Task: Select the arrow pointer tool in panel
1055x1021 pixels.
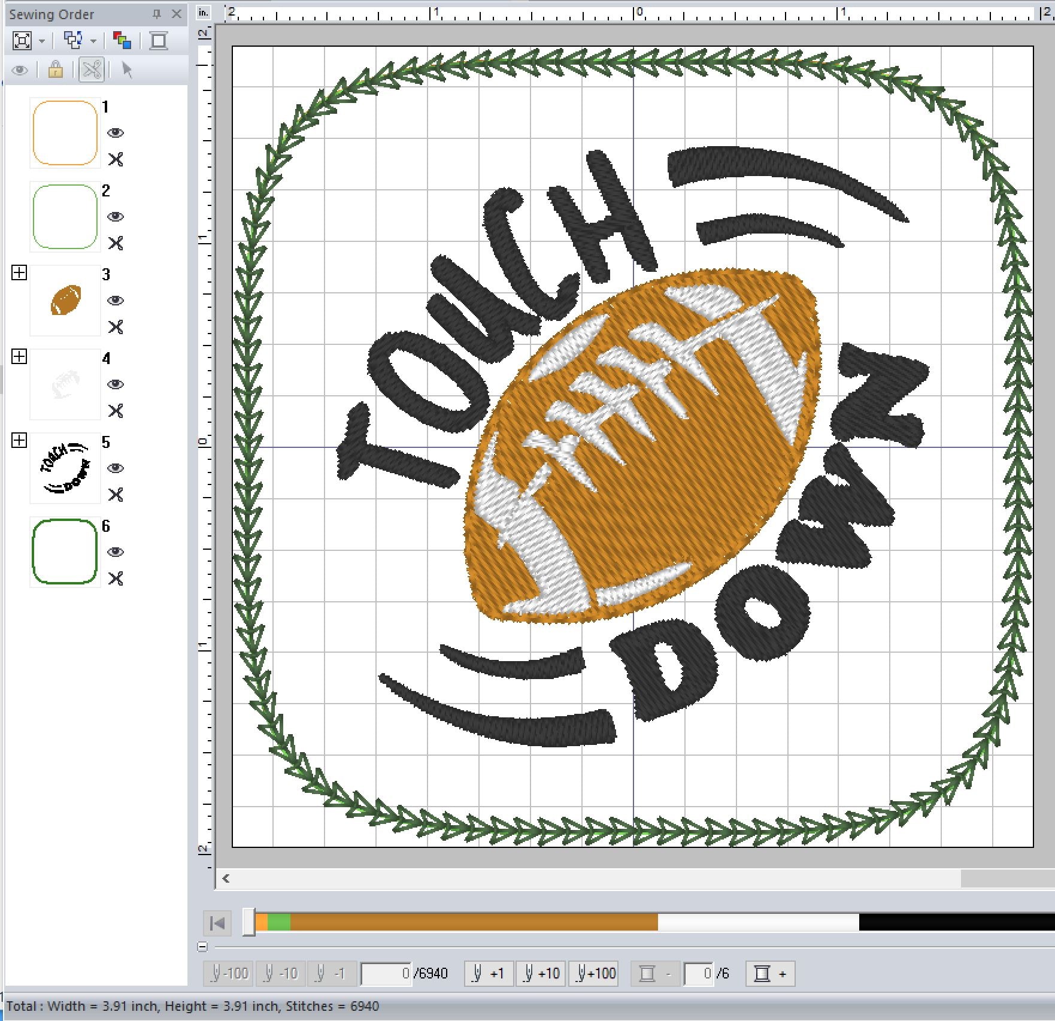Action: 126,70
